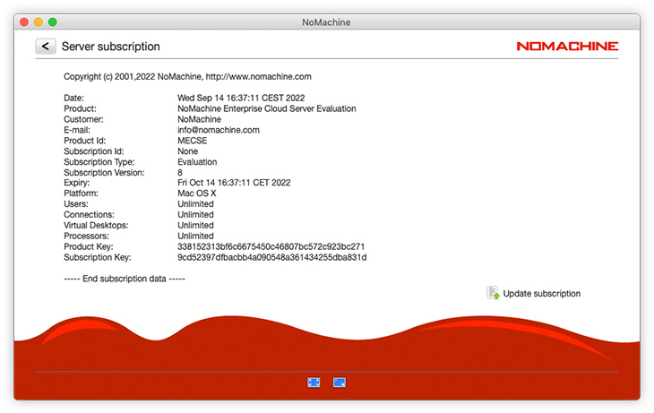The height and width of the screenshot is (413, 654).
Task: Click the End subscription data line
Action: coord(125,279)
